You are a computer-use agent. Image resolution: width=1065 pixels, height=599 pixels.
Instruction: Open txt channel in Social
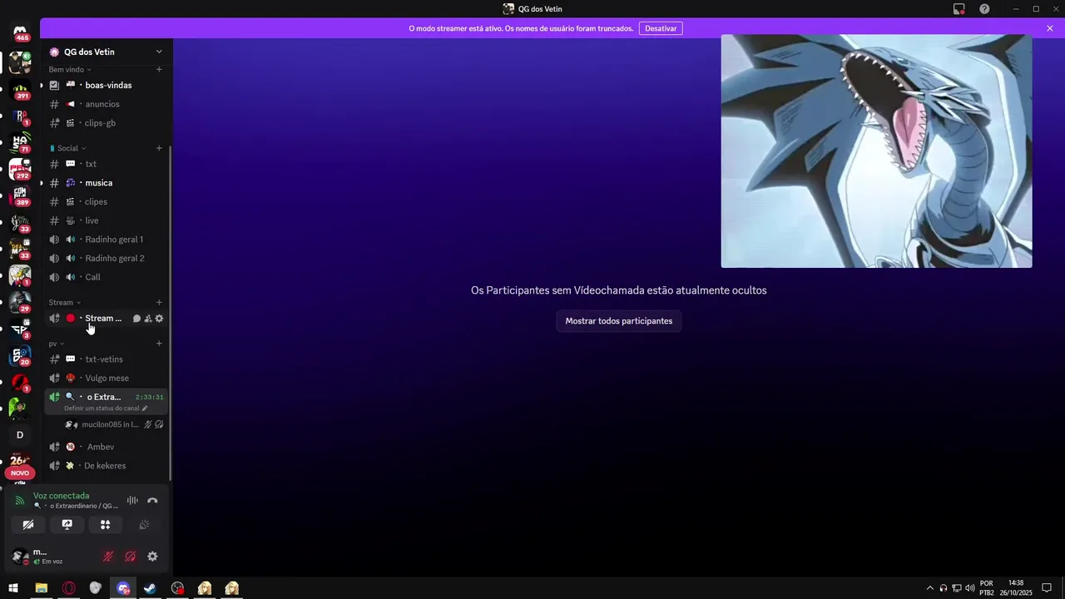[x=106, y=164]
